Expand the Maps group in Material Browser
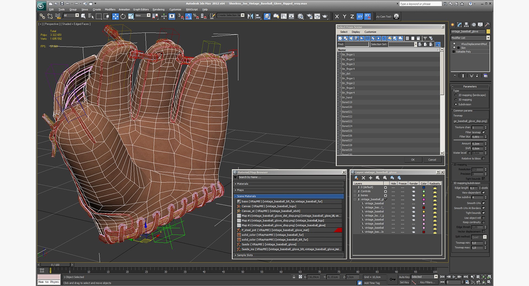Screen dimensions: 529x286 (288, 190)
